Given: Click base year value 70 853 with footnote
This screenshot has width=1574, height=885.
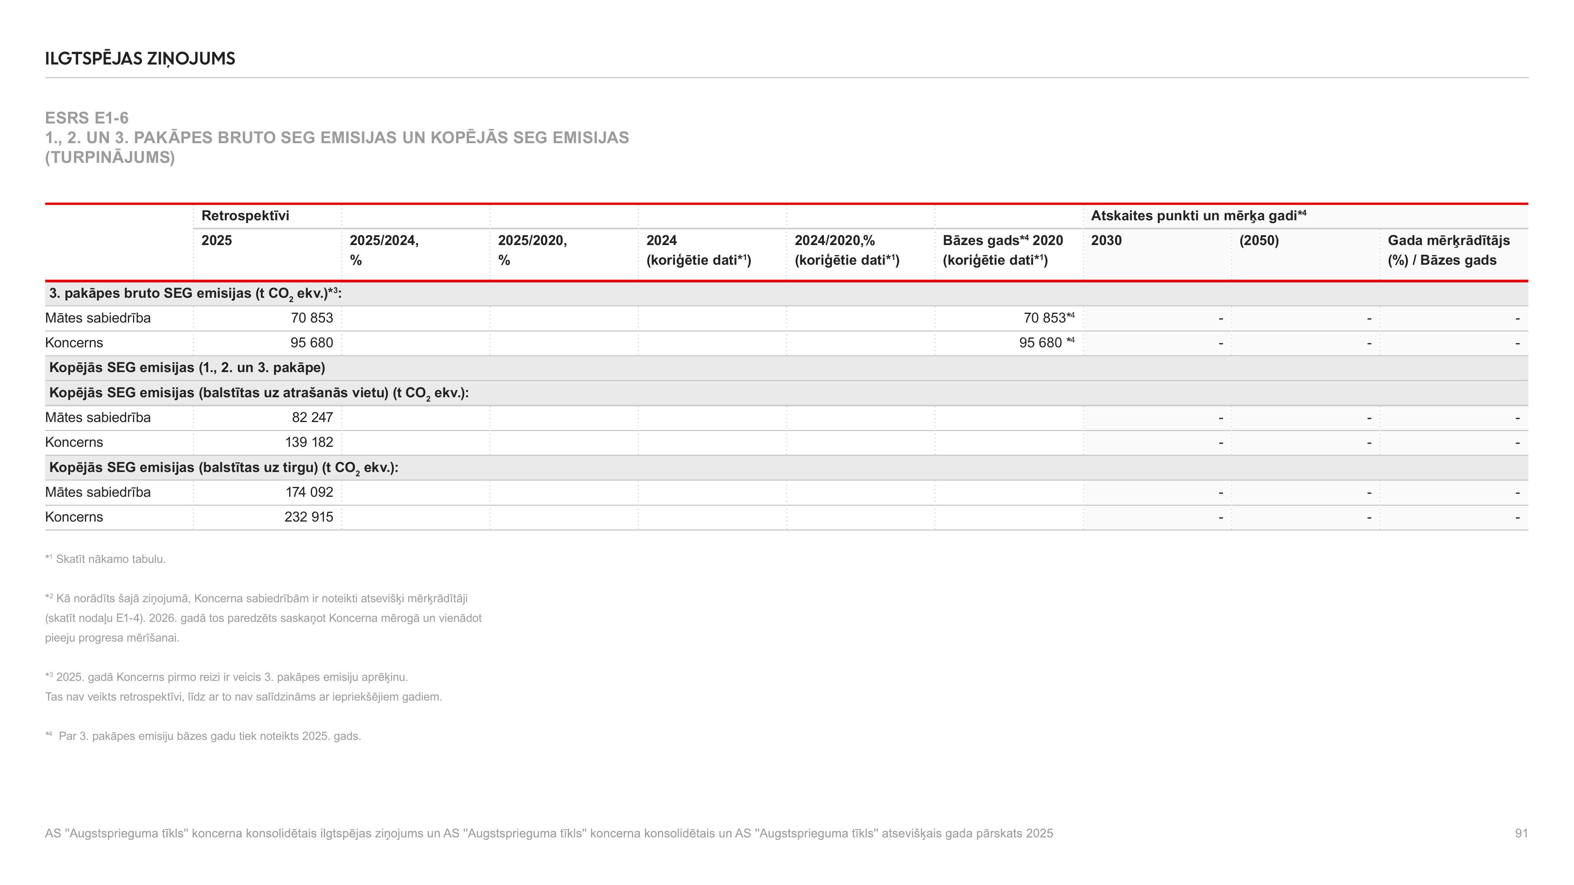Looking at the screenshot, I should pos(1049,317).
